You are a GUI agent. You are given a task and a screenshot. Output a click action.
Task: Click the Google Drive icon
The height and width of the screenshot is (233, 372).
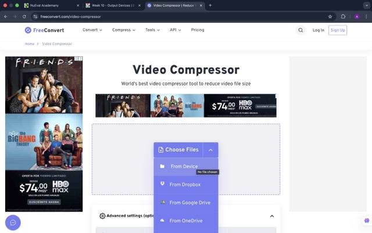(x=163, y=202)
